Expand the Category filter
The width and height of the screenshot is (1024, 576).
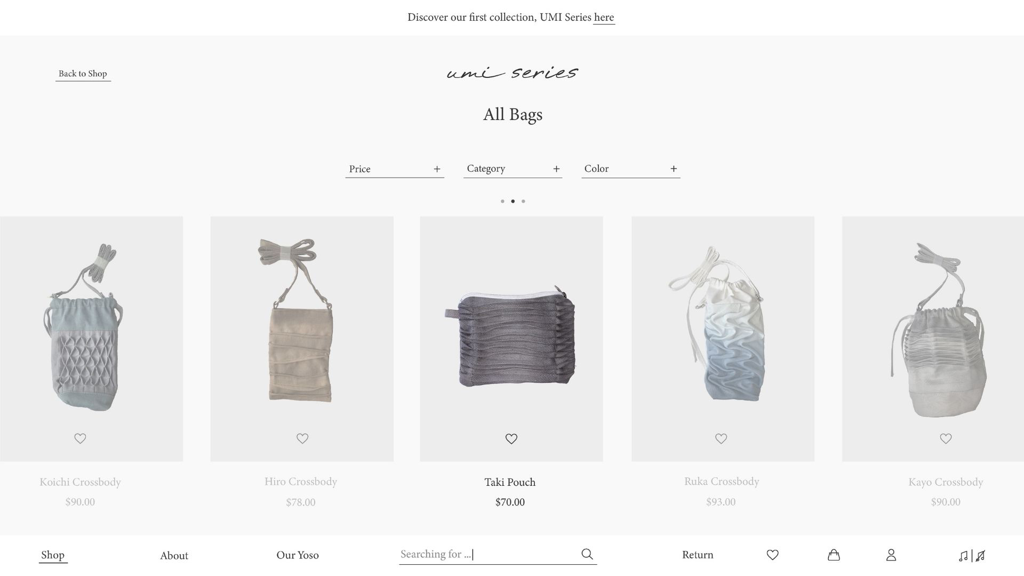pos(513,169)
